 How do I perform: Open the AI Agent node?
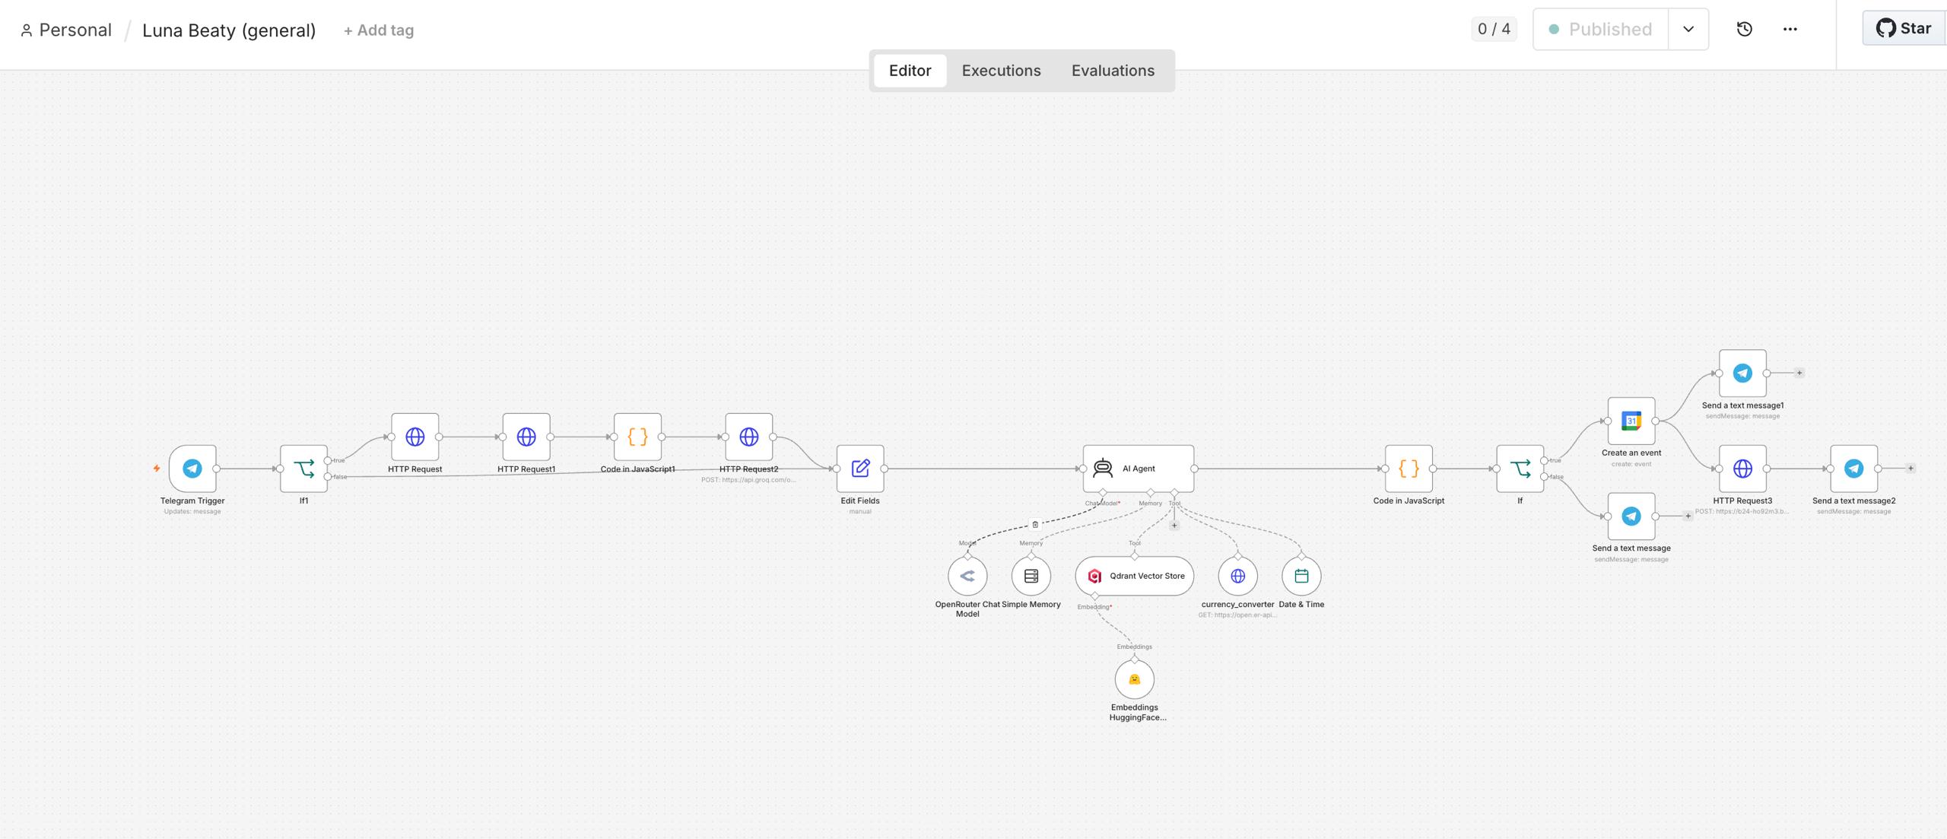[x=1138, y=469]
